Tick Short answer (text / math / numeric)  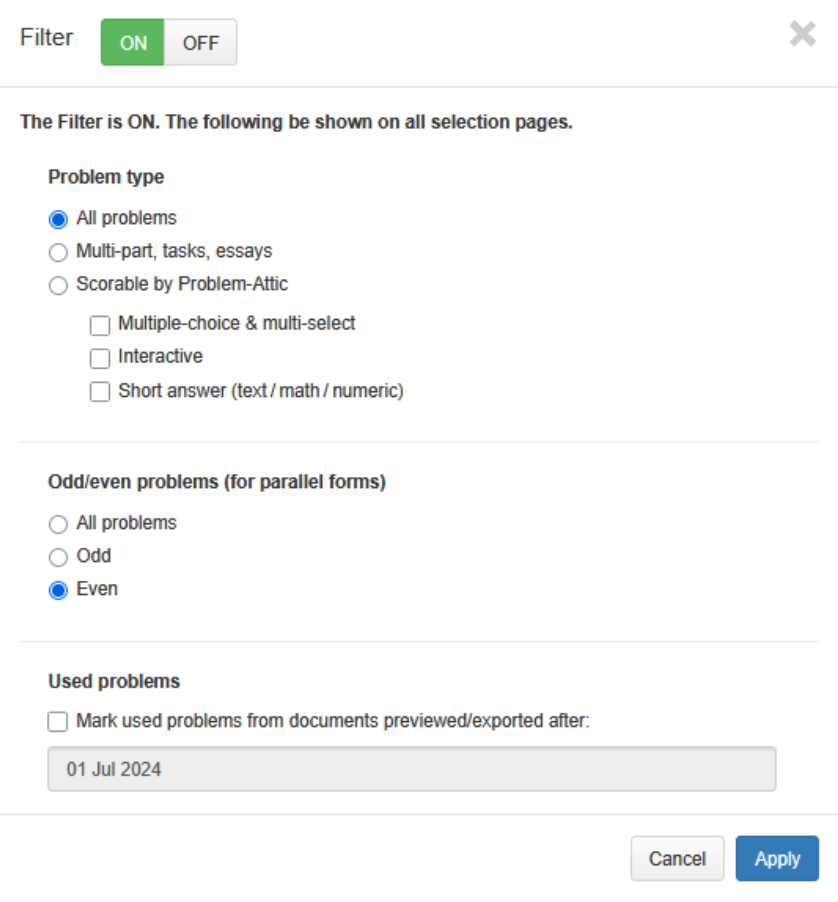(100, 392)
